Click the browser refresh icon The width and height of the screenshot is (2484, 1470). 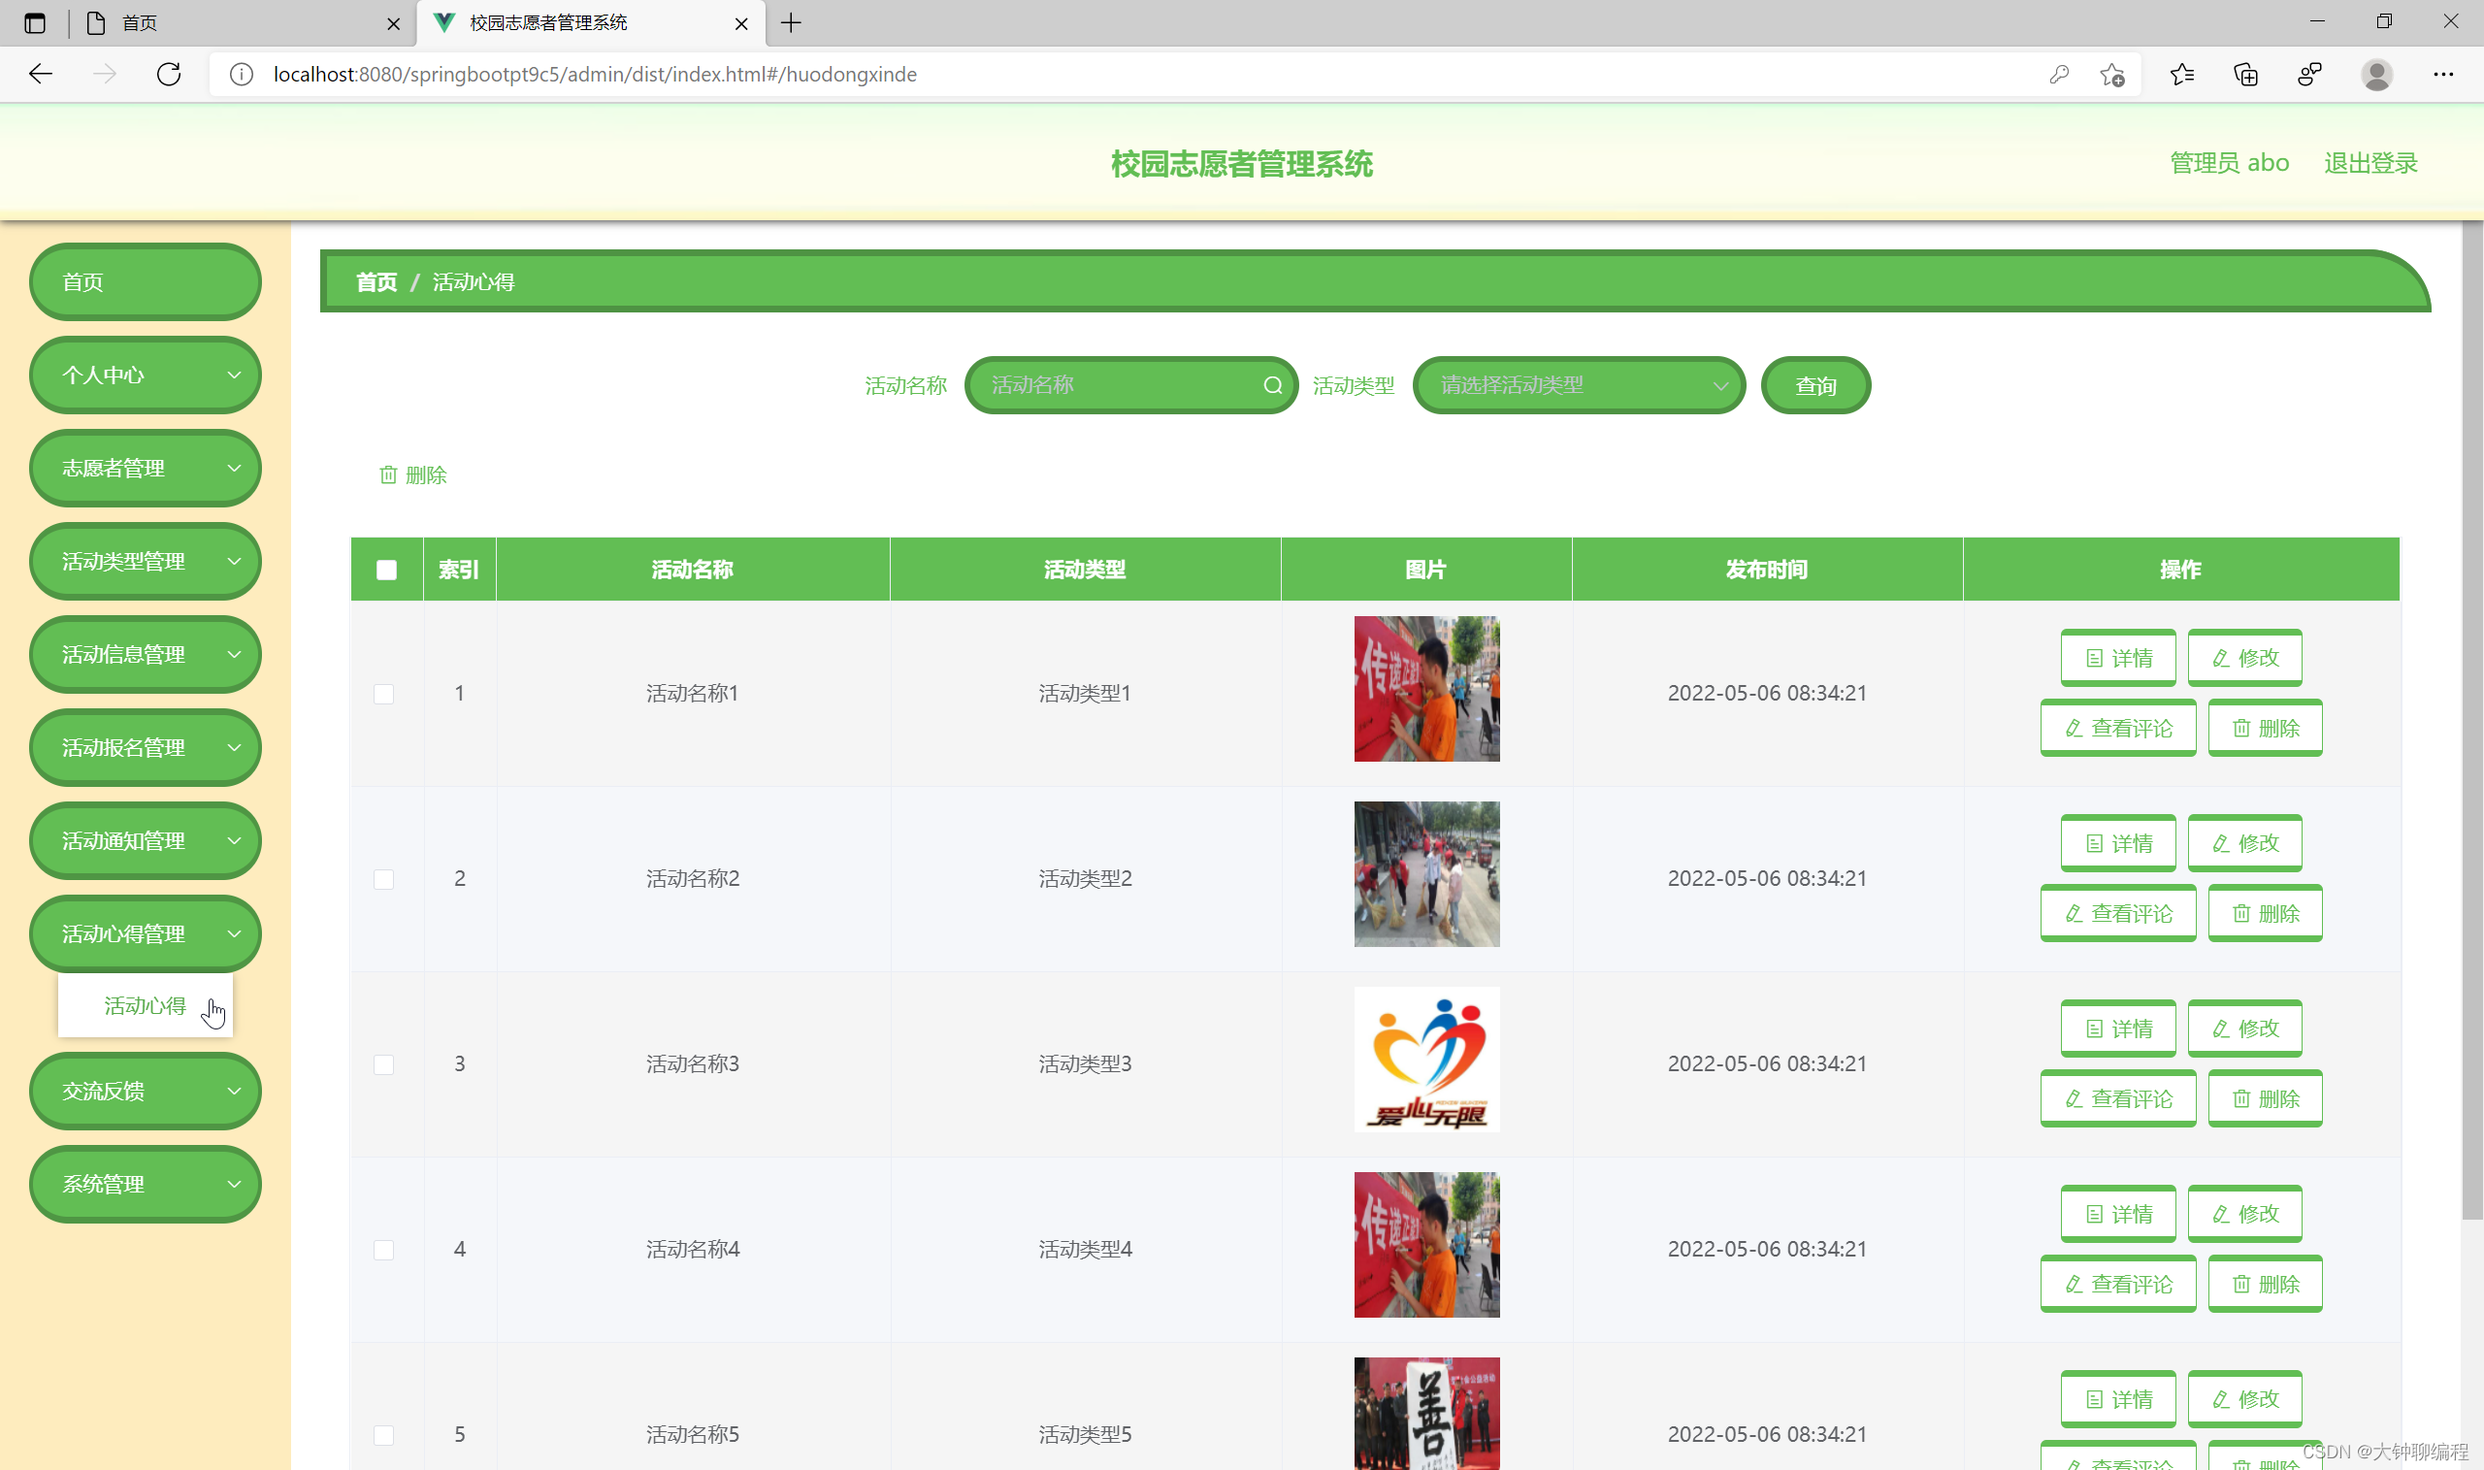(x=169, y=75)
